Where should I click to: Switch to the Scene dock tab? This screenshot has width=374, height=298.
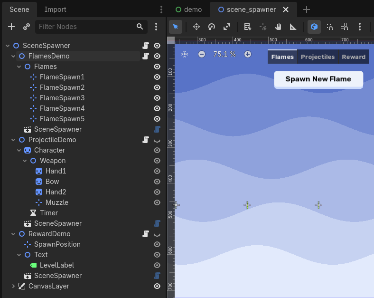point(19,10)
